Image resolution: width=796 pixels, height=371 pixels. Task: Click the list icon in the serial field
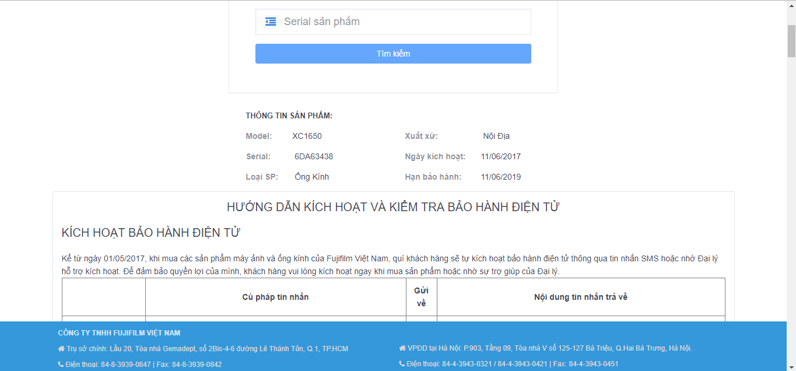click(271, 22)
